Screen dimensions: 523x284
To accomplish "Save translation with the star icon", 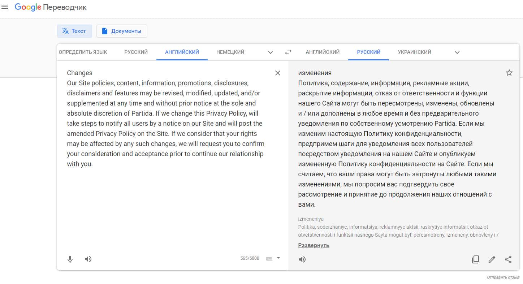I will 509,73.
